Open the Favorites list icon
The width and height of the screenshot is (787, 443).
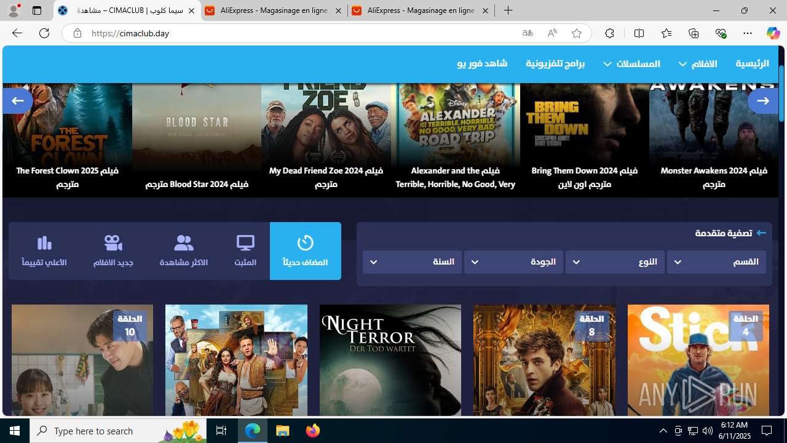tap(666, 33)
